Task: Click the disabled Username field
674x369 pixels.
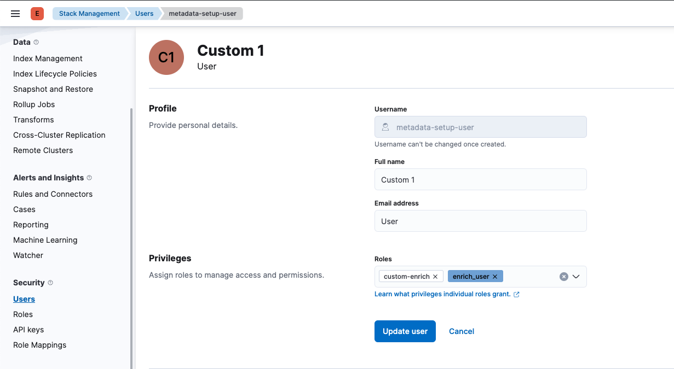Action: [481, 127]
